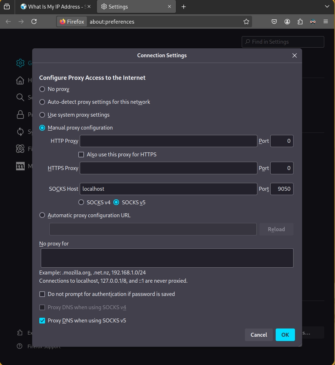Go back with the back arrow

click(x=8, y=21)
